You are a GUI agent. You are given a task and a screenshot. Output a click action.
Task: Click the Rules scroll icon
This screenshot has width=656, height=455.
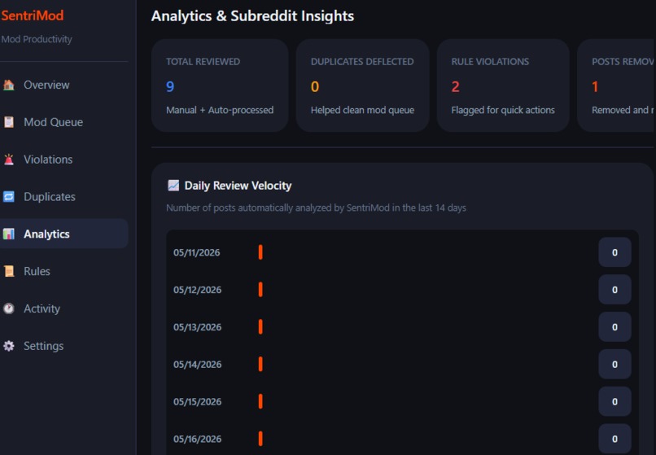click(x=8, y=271)
